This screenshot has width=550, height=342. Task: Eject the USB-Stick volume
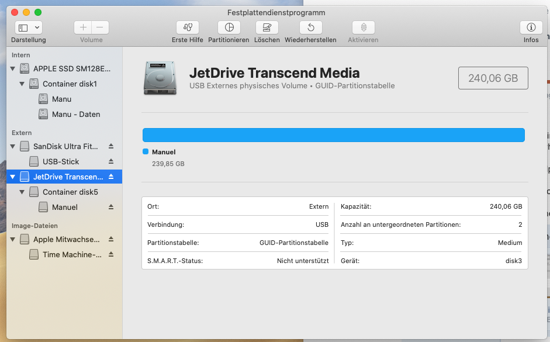[x=111, y=161]
